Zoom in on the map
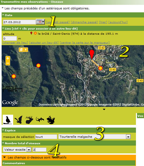The image size is (144, 166). 8,58
